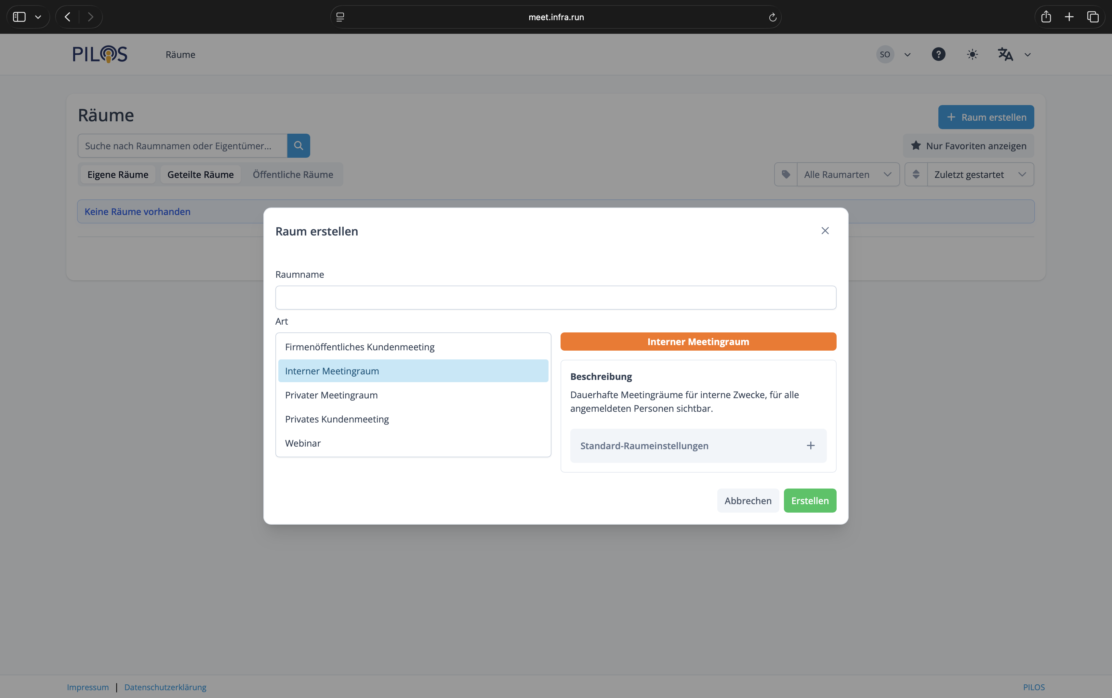Toggle Nur Favoriten anzeigen
This screenshot has width=1112, height=698.
[x=968, y=146]
